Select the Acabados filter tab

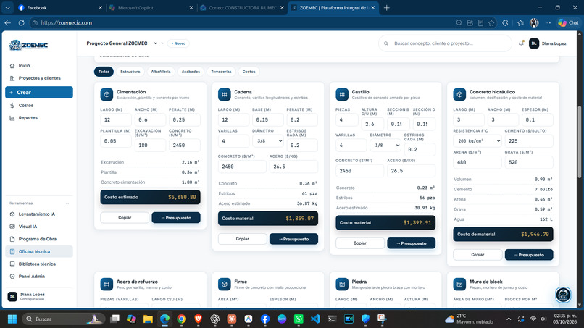191,72
